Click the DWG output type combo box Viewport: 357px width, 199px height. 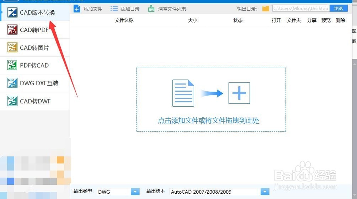coord(118,192)
